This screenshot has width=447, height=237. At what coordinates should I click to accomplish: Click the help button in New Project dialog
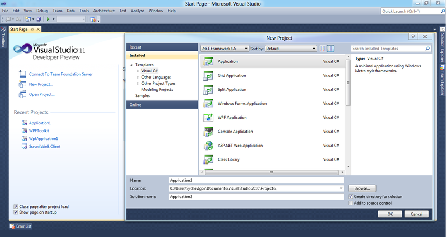pos(413,36)
